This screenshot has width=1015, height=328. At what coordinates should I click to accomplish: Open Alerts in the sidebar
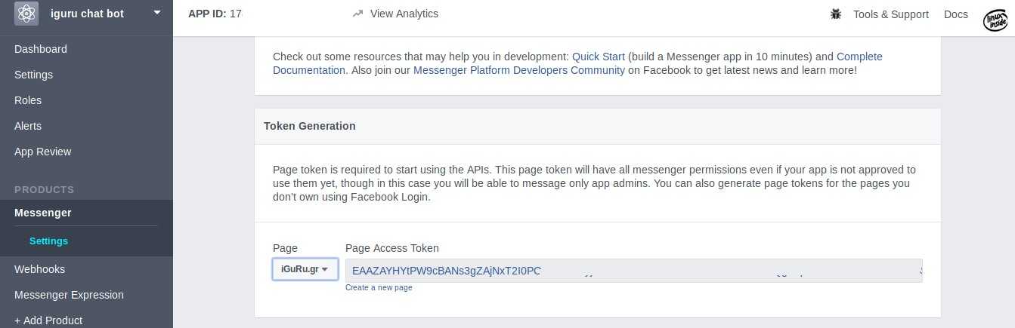[28, 126]
